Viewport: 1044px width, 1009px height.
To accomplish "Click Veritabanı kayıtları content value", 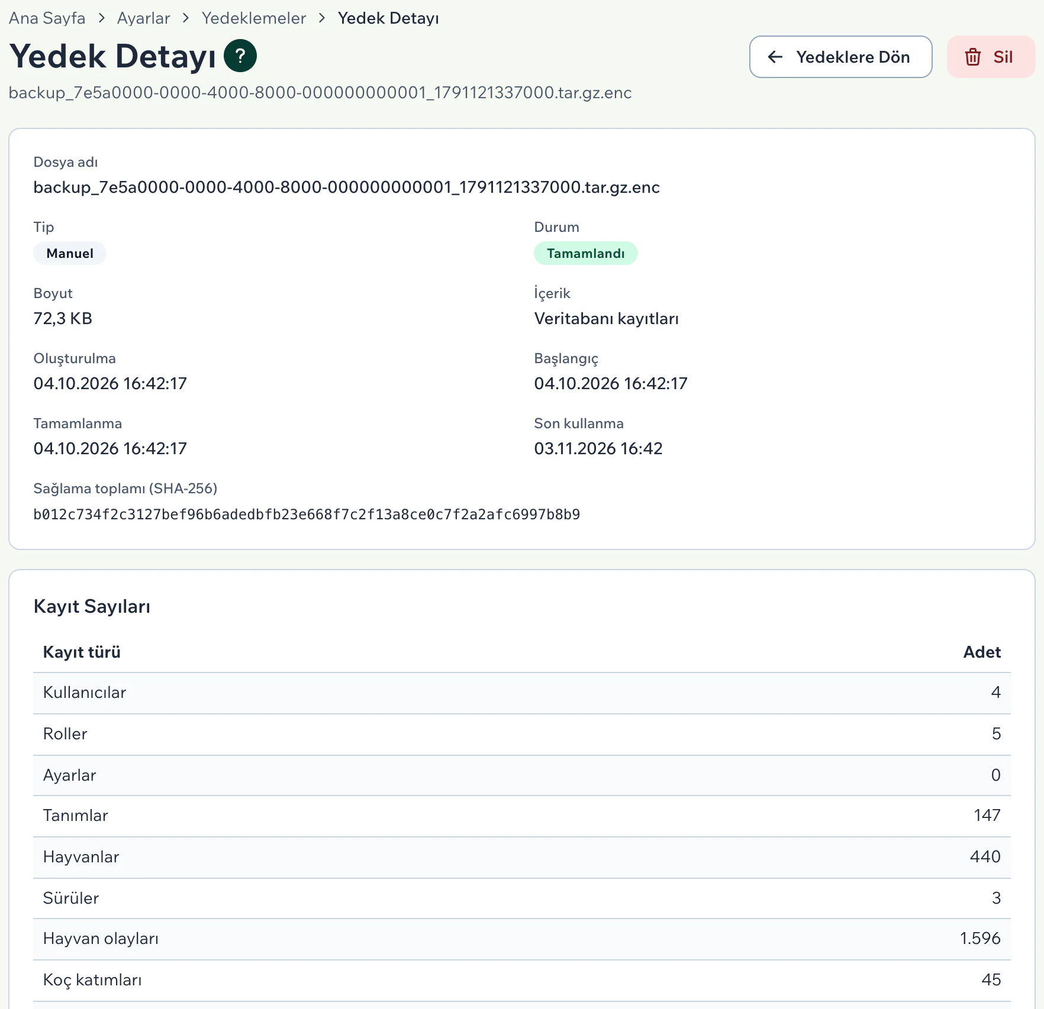I will point(606,319).
